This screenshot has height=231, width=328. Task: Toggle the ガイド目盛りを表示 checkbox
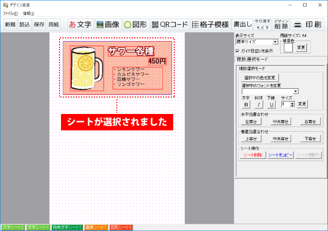(x=237, y=51)
